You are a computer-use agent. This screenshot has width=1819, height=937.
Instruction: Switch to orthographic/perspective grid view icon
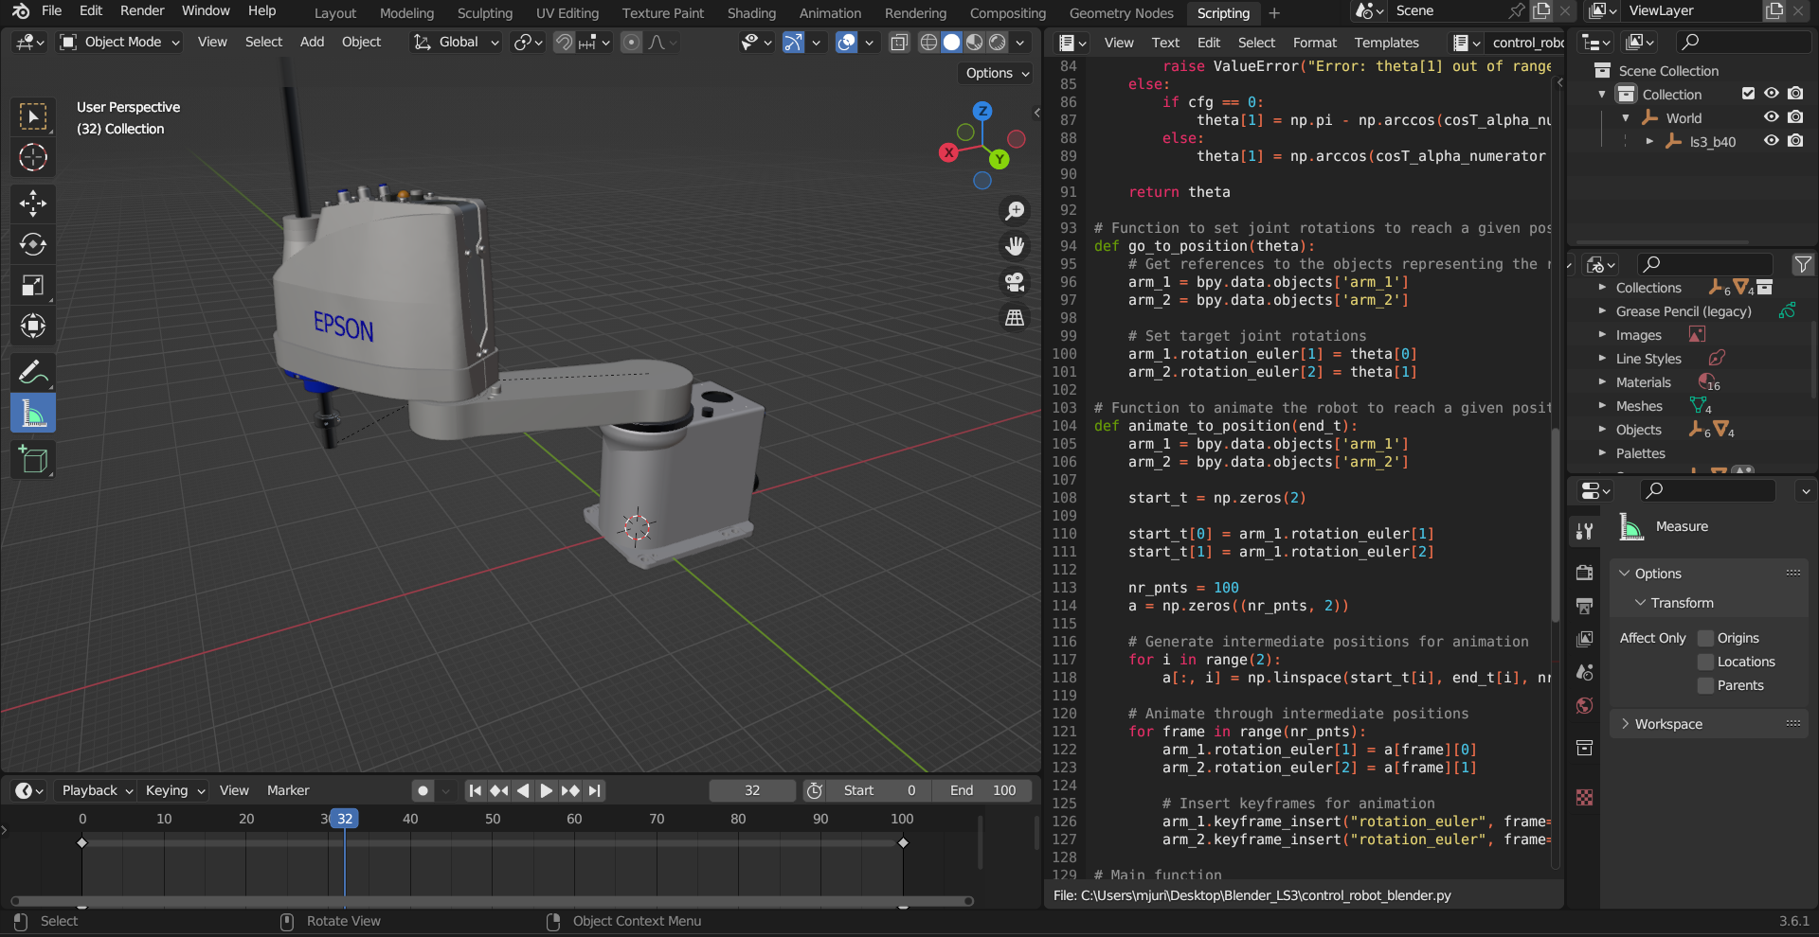coord(1015,318)
